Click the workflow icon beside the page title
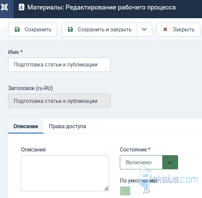202x198 pixels. coord(22,7)
